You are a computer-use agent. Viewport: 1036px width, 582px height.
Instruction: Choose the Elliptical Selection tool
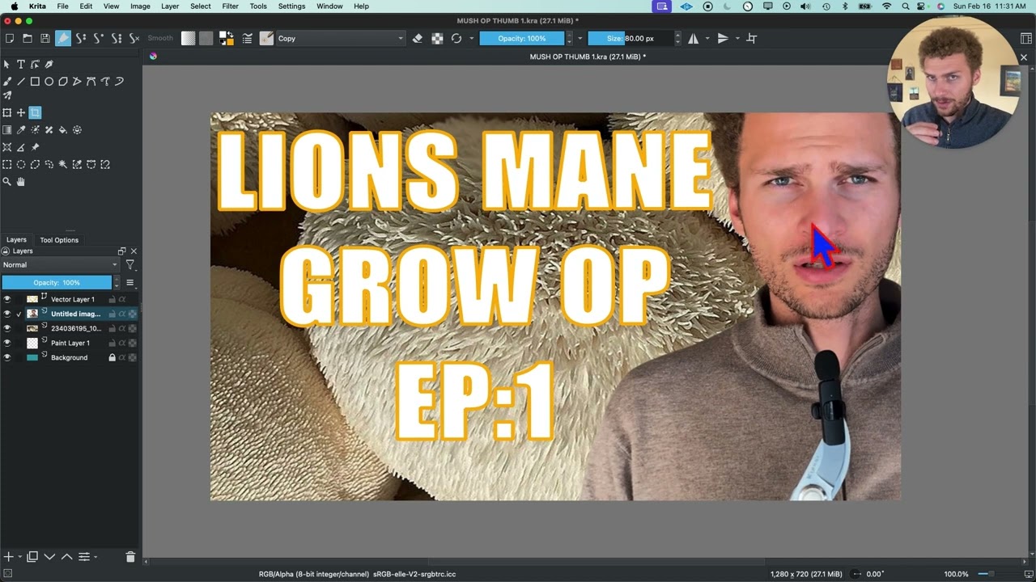[x=21, y=164]
